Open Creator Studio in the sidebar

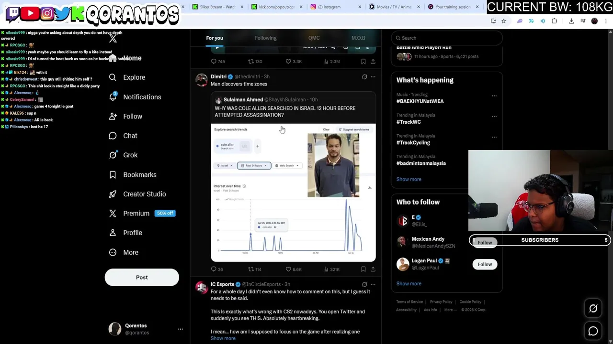137,194
